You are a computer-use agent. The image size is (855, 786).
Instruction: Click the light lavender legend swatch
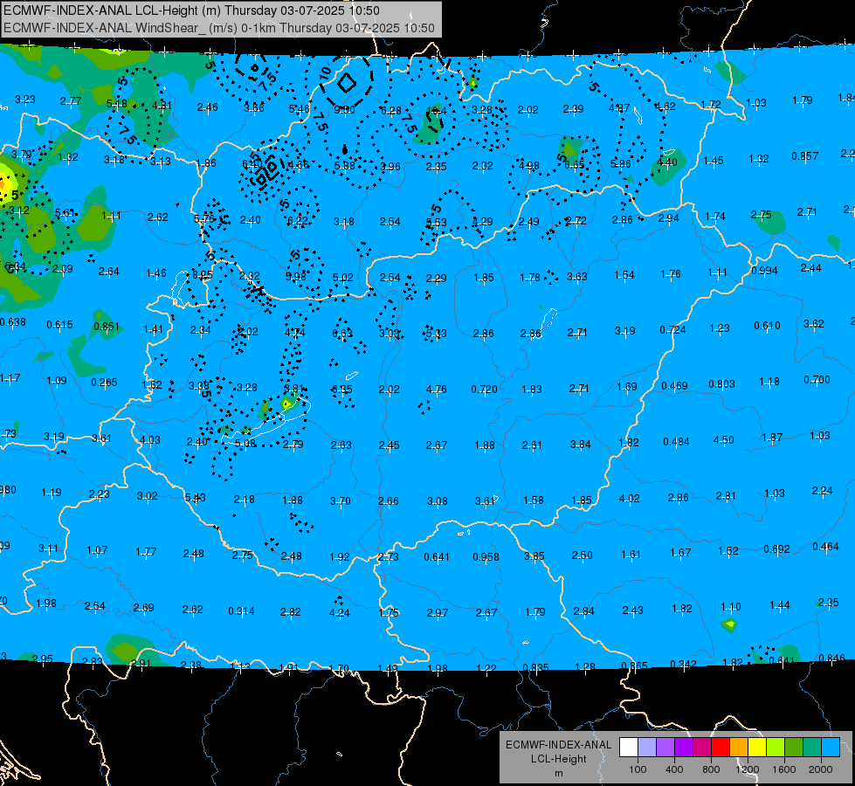tap(646, 748)
